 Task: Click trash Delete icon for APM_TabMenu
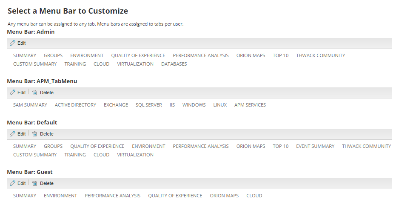(x=35, y=92)
